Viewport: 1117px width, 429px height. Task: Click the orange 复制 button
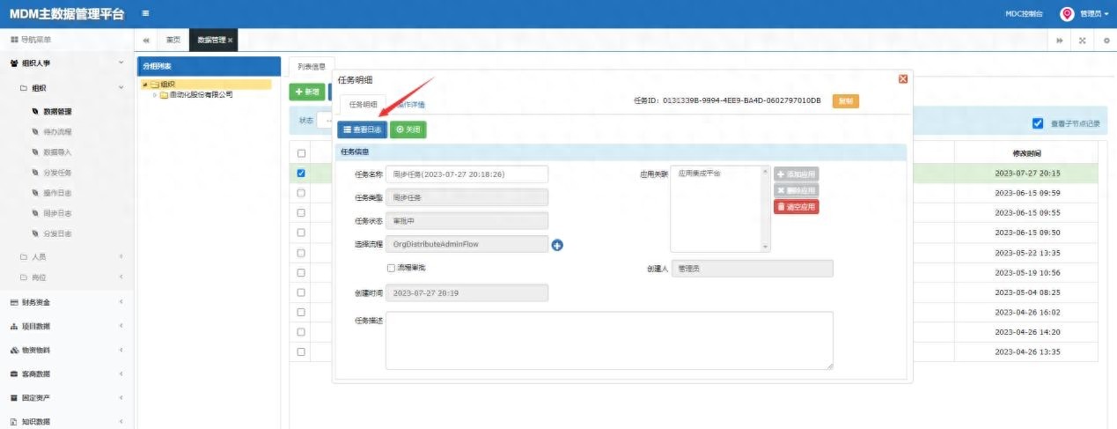845,101
